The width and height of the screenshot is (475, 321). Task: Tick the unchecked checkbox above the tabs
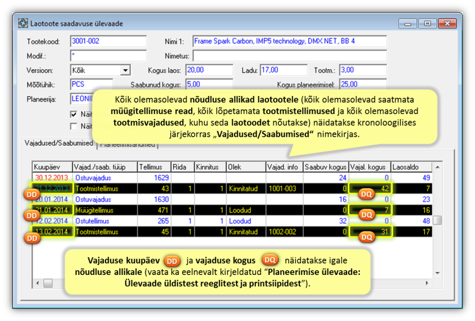click(74, 126)
